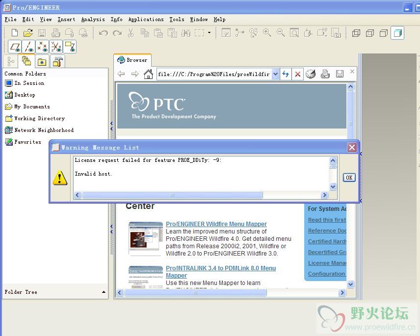
Task: Toggle datum axes display
Action: tap(28, 47)
